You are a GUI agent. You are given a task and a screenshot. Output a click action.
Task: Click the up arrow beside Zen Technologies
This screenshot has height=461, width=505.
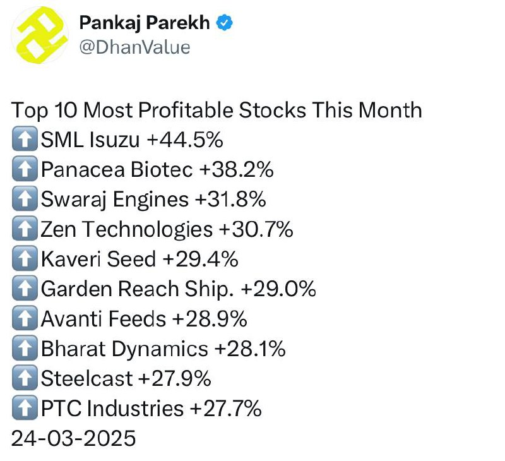point(25,229)
